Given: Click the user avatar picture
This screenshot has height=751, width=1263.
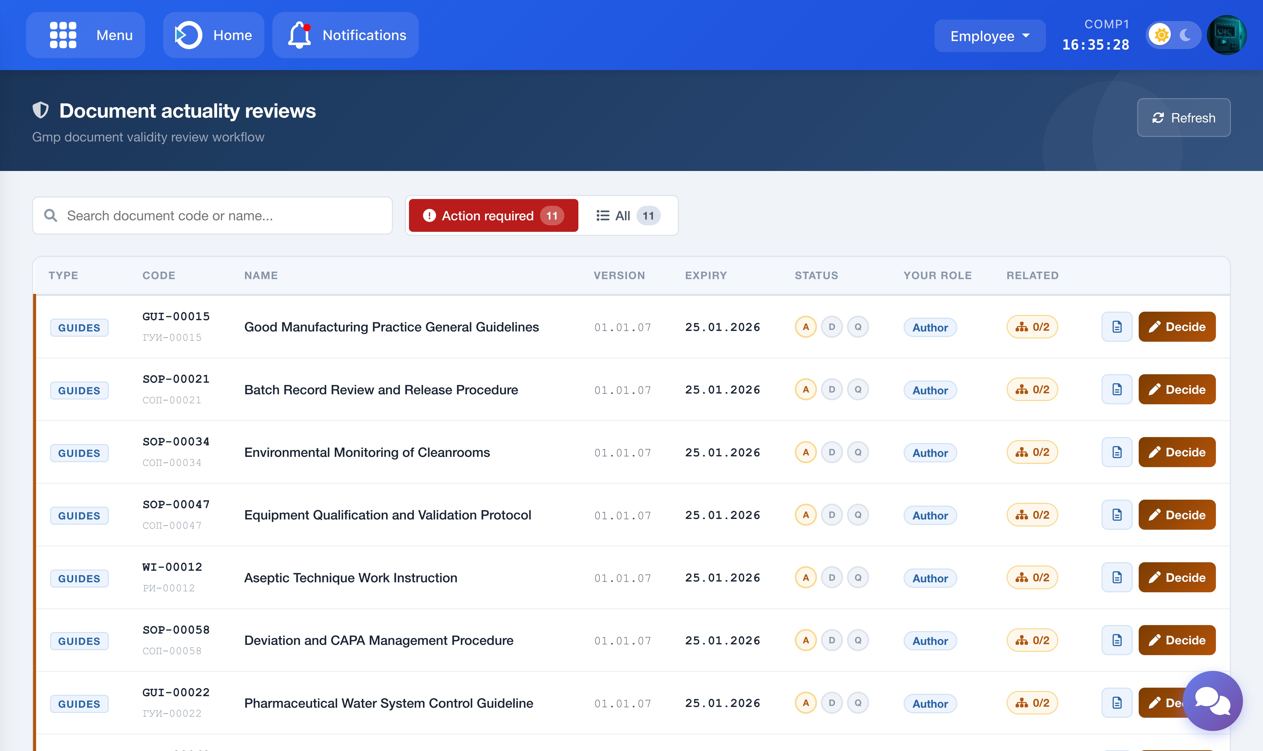Looking at the screenshot, I should 1226,35.
